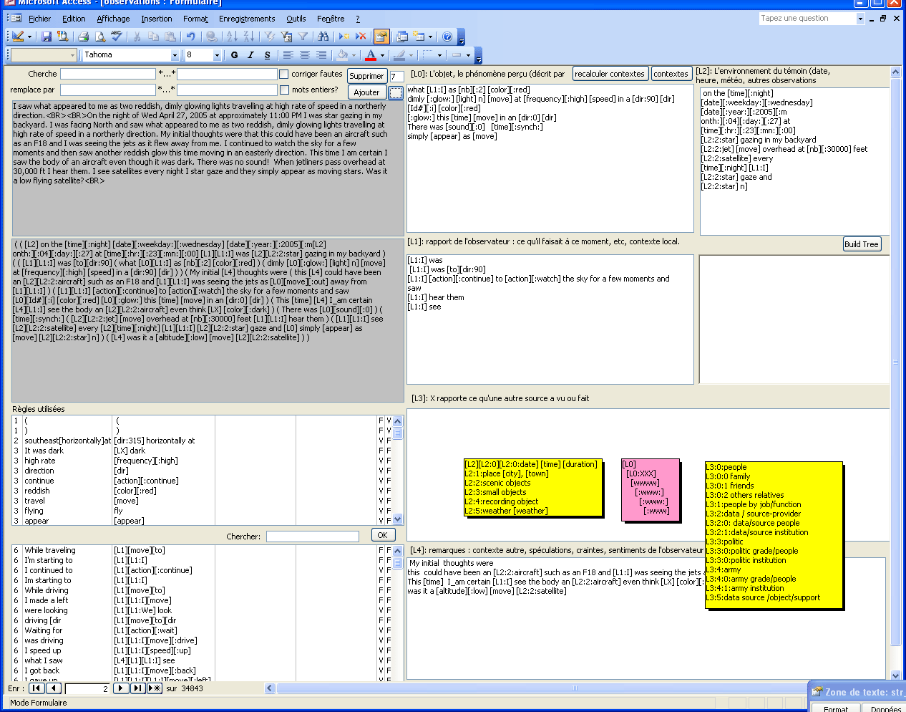This screenshot has height=712, width=906.
Task: Click the 'recalculer contextes' button
Action: 610,74
